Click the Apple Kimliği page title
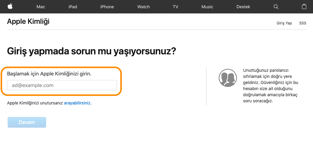313x146 pixels. [28, 21]
